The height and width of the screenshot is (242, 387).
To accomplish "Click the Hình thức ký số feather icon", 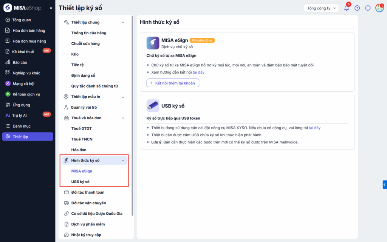I will click(x=67, y=160).
